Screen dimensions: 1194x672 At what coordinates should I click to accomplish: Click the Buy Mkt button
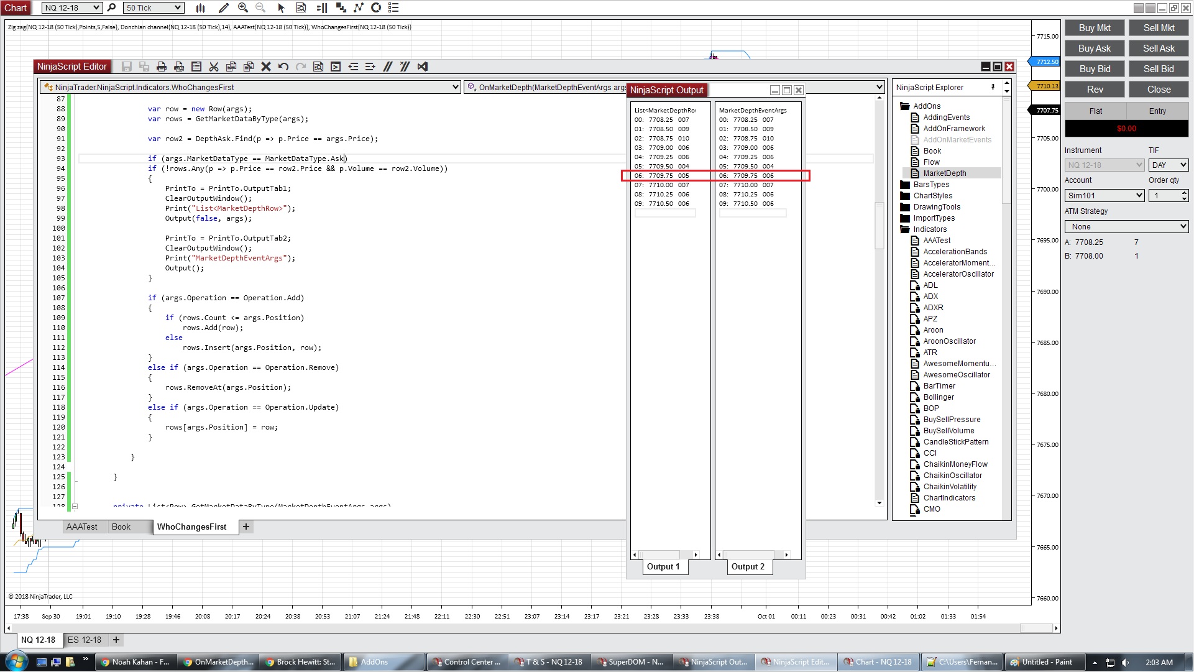pos(1094,28)
